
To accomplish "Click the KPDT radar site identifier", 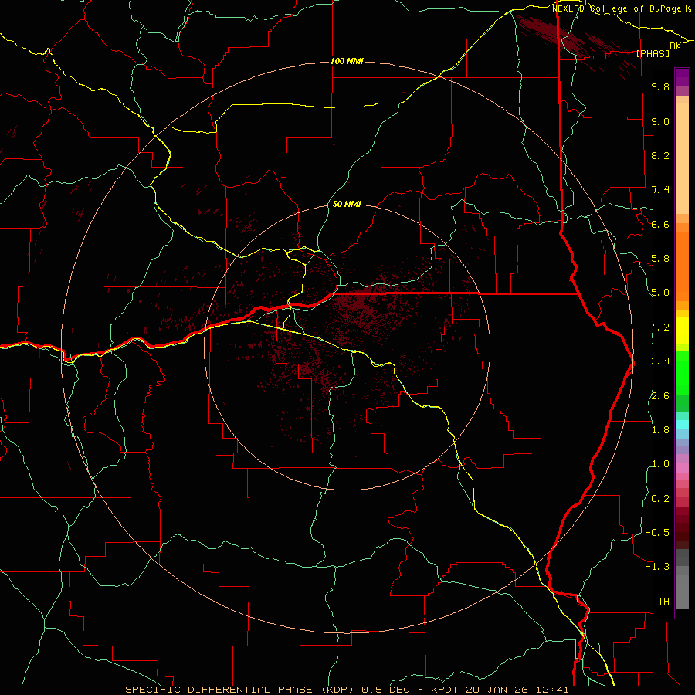I will point(445,690).
